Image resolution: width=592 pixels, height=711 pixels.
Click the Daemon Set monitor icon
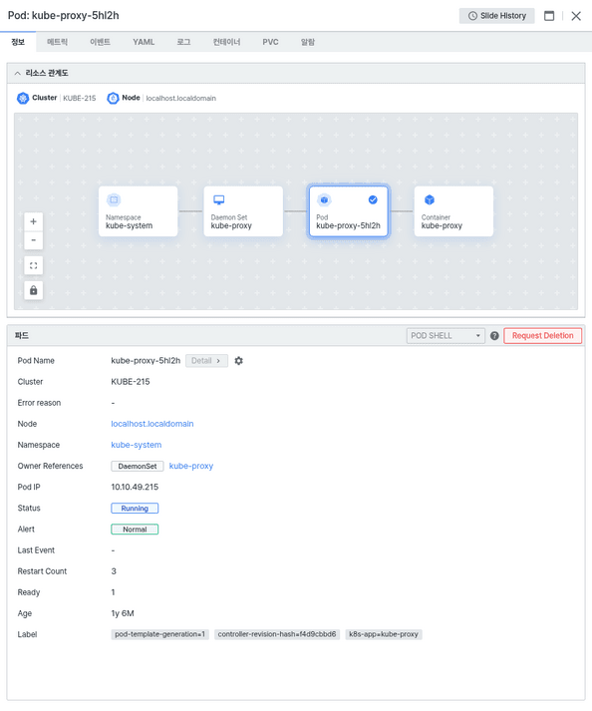click(x=219, y=199)
